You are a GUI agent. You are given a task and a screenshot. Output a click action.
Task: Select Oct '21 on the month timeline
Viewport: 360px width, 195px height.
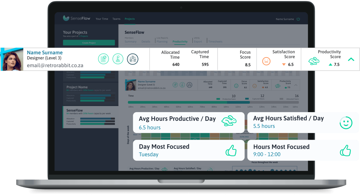click(x=231, y=72)
